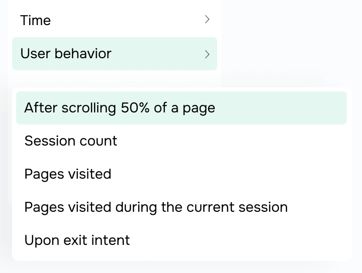Click the current session pages visited trigger

tap(182, 207)
